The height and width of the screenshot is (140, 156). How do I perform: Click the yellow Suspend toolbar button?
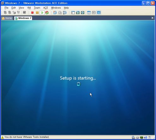click(37, 13)
